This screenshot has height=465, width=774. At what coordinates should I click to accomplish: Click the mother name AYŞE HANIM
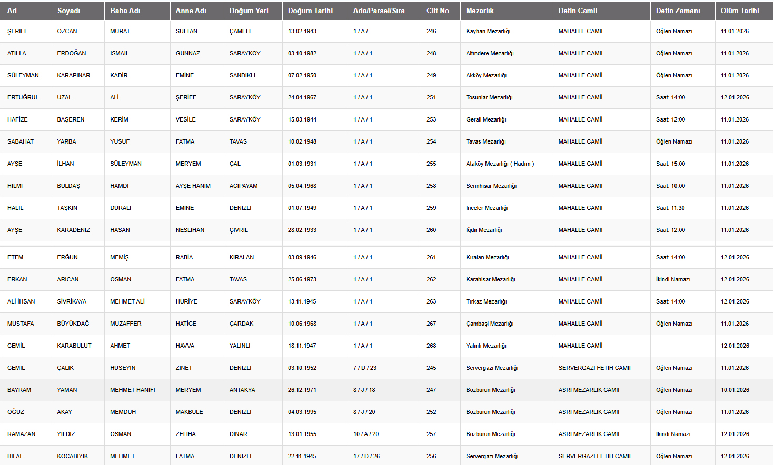pyautogui.click(x=193, y=186)
